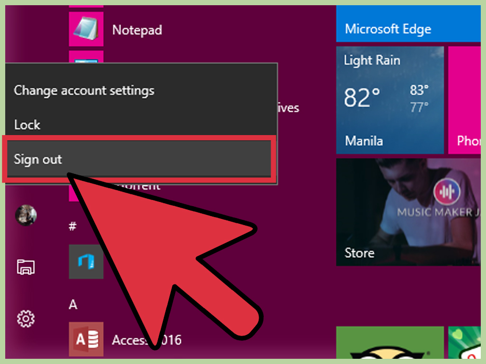Open the pink Phone tile

pyautogui.click(x=464, y=100)
